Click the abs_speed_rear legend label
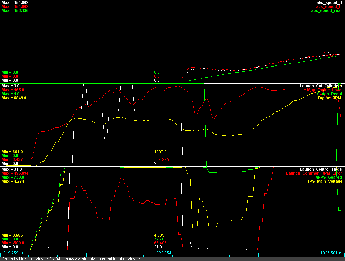This screenshot has width=345, height=261. point(326,11)
